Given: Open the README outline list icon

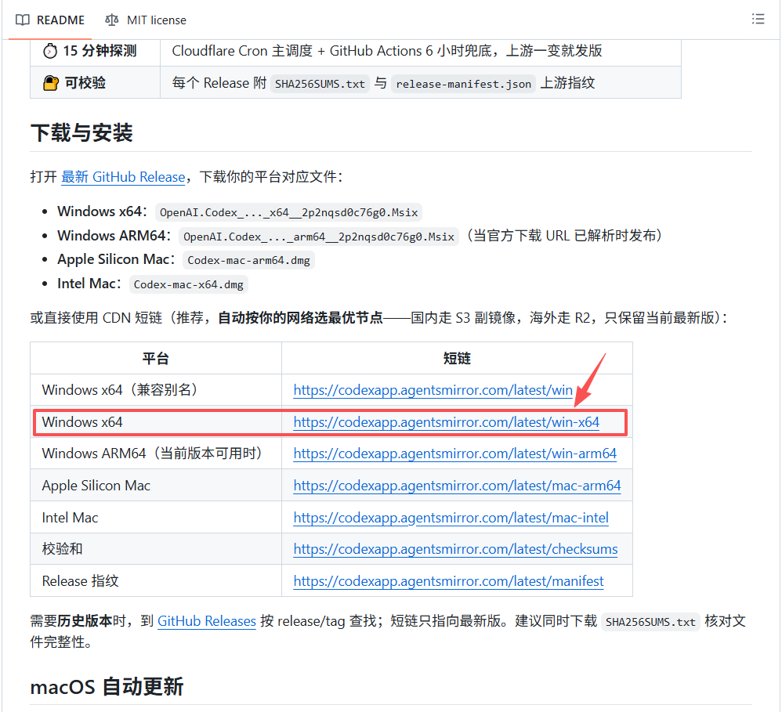Looking at the screenshot, I should point(758,19).
